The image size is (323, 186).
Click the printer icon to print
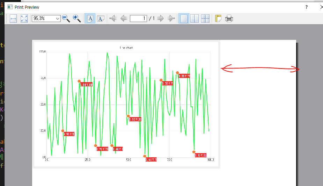(x=229, y=19)
